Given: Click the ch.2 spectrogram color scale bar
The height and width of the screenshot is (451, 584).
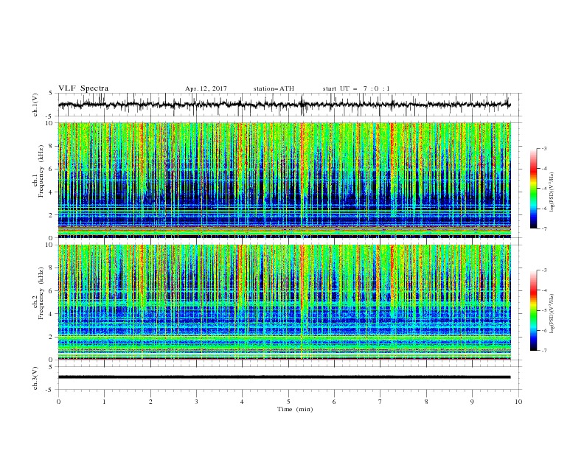Looking at the screenshot, I should coord(533,310).
